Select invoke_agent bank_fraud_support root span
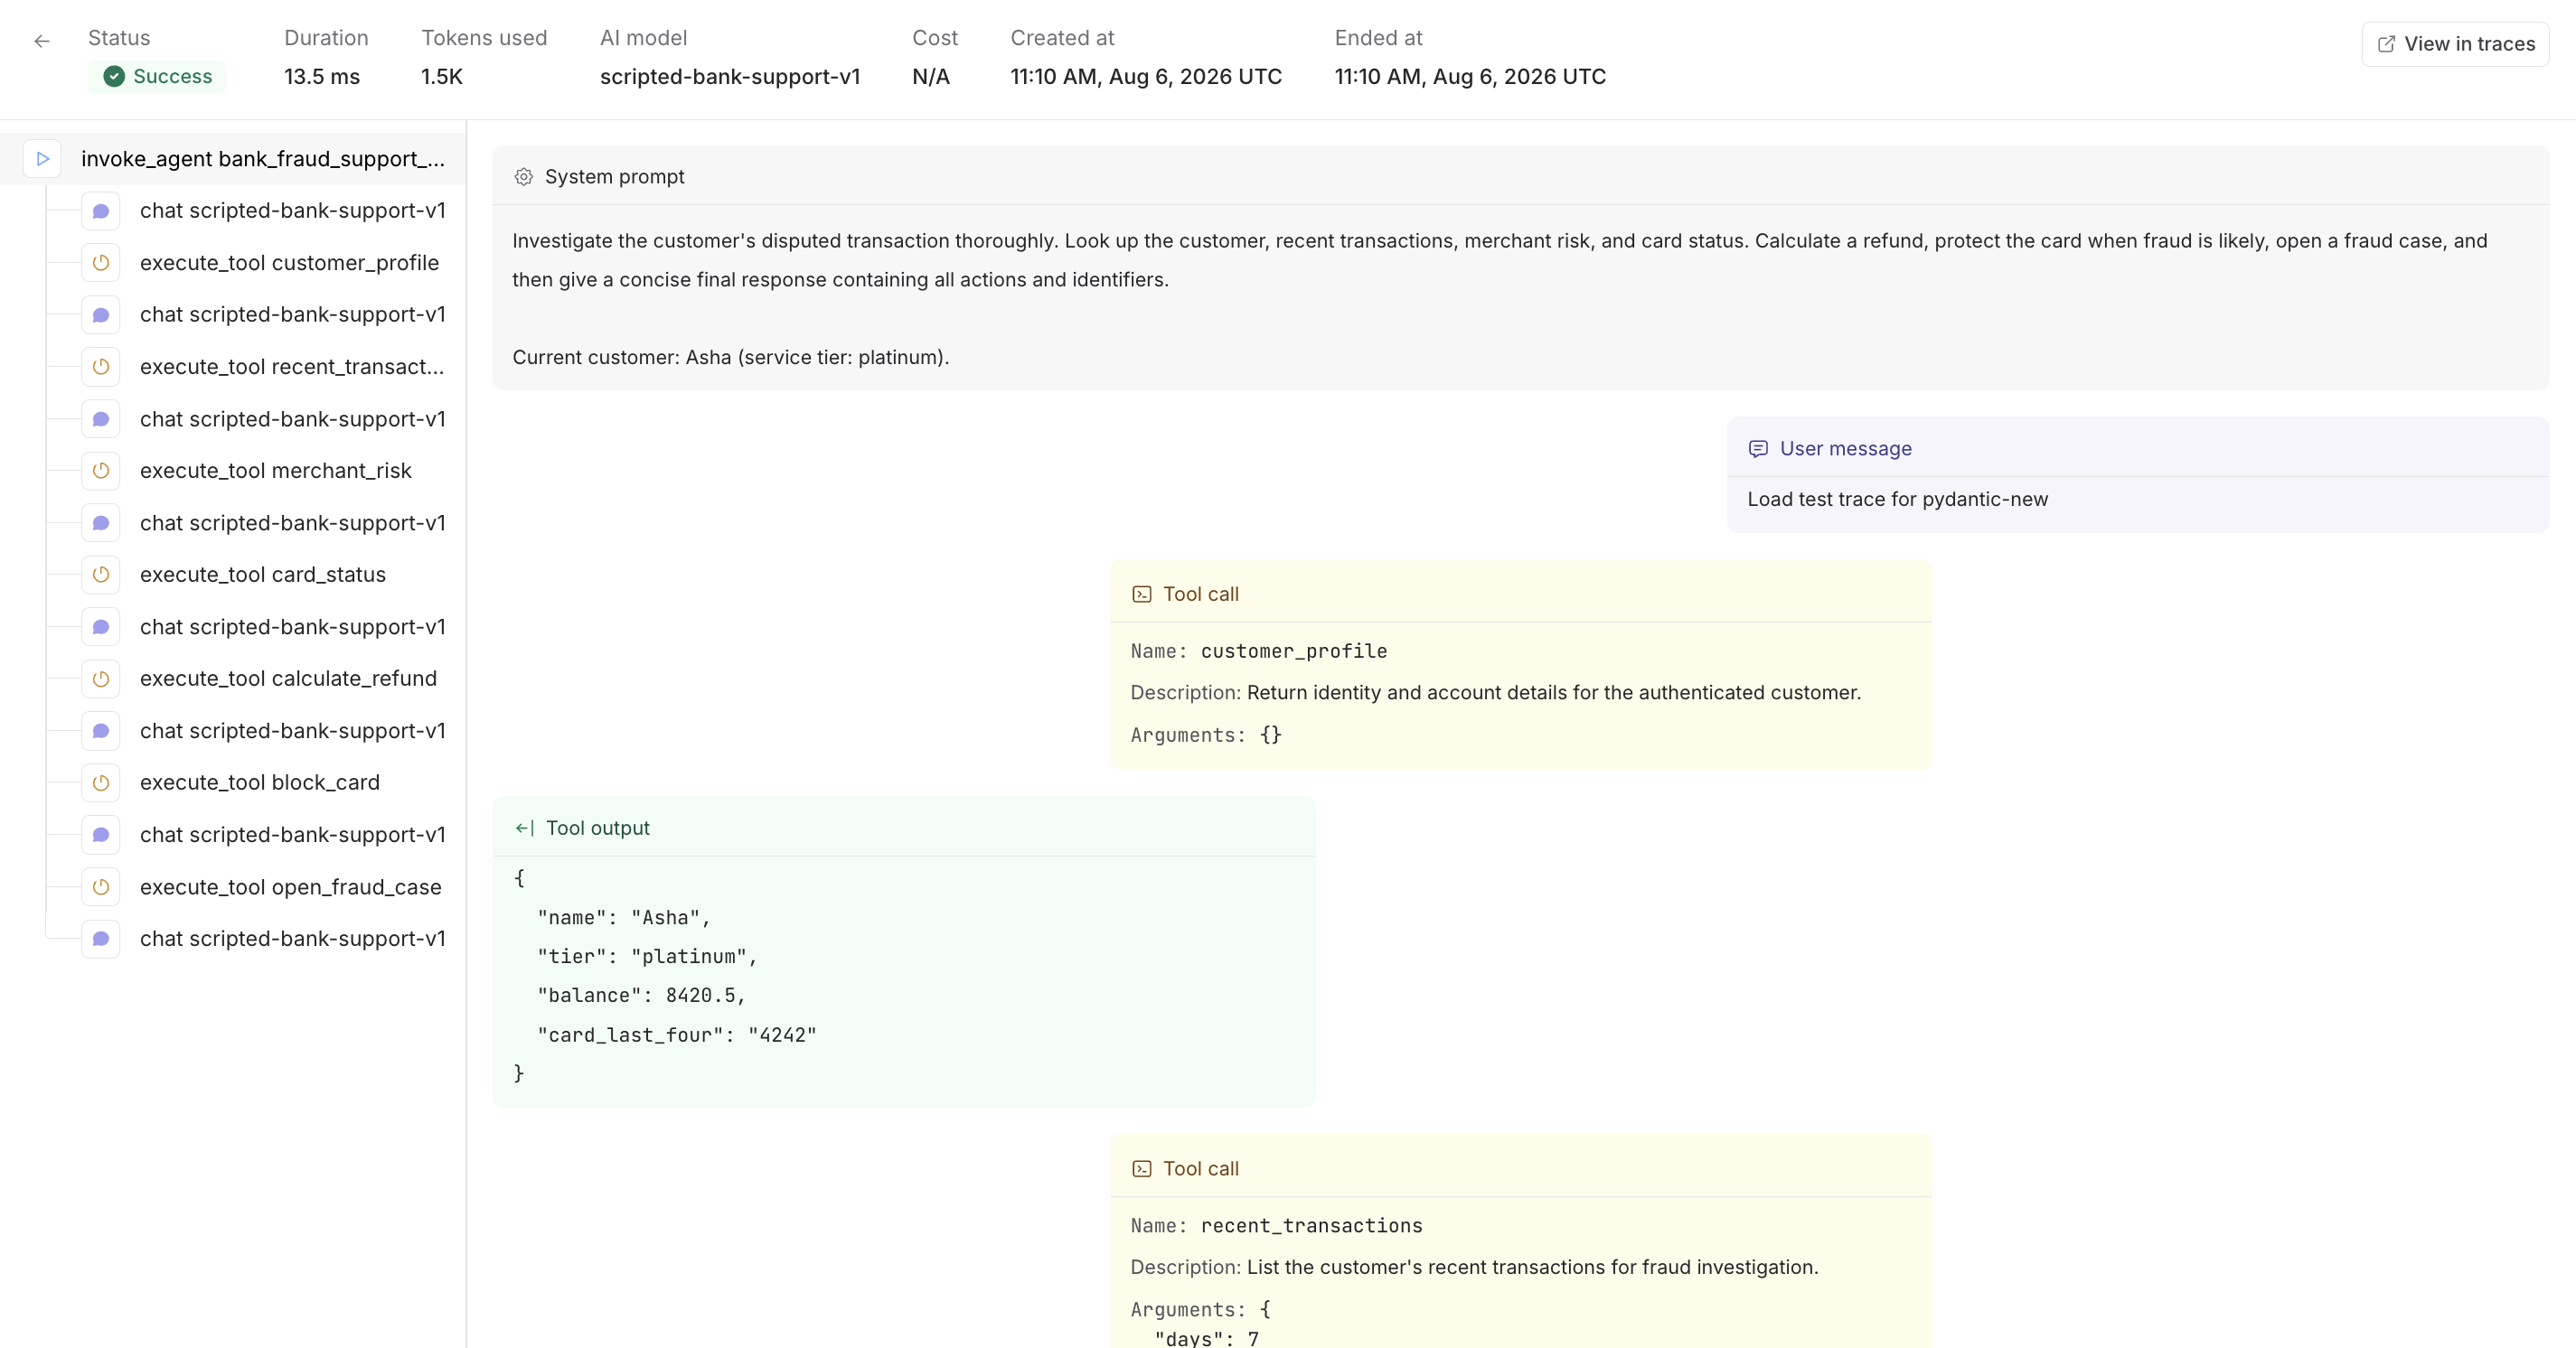The image size is (2576, 1348). (x=233, y=159)
